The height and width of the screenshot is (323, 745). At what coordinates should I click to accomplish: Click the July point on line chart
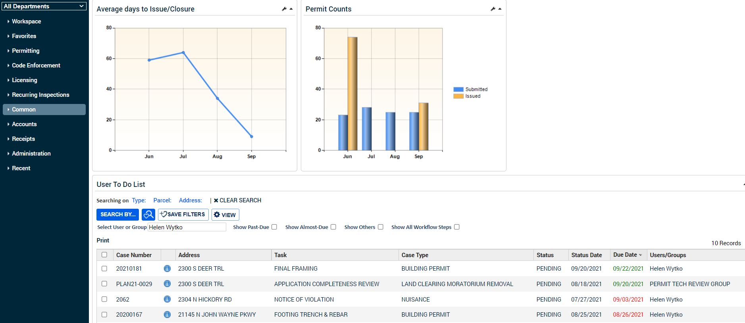click(183, 52)
